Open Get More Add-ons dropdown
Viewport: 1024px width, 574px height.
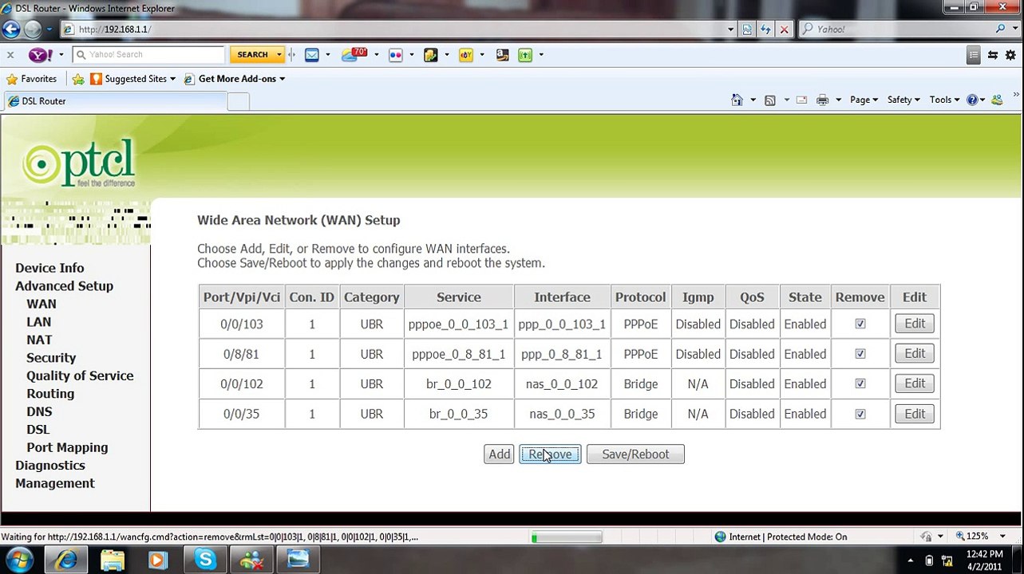tap(282, 79)
